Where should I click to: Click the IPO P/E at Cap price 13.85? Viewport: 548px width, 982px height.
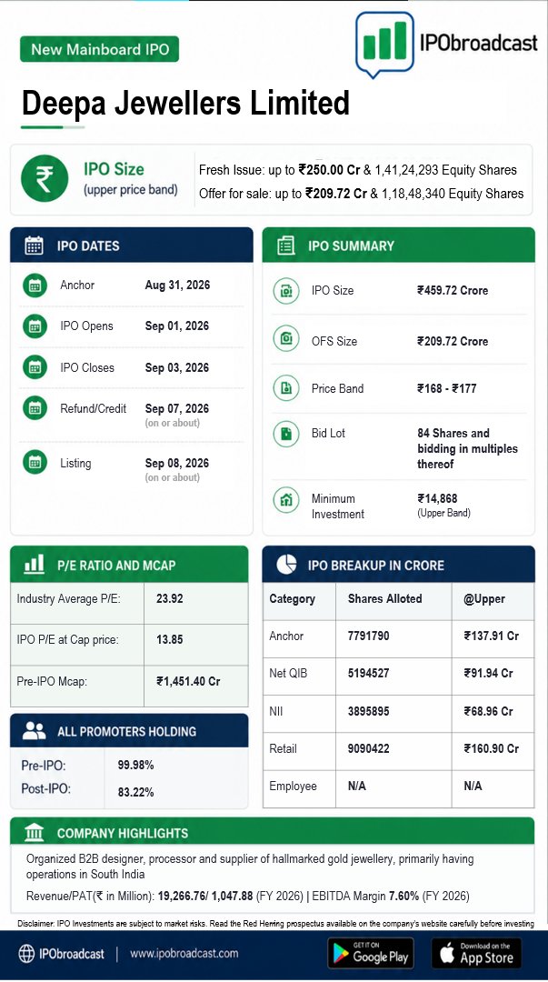click(170, 639)
